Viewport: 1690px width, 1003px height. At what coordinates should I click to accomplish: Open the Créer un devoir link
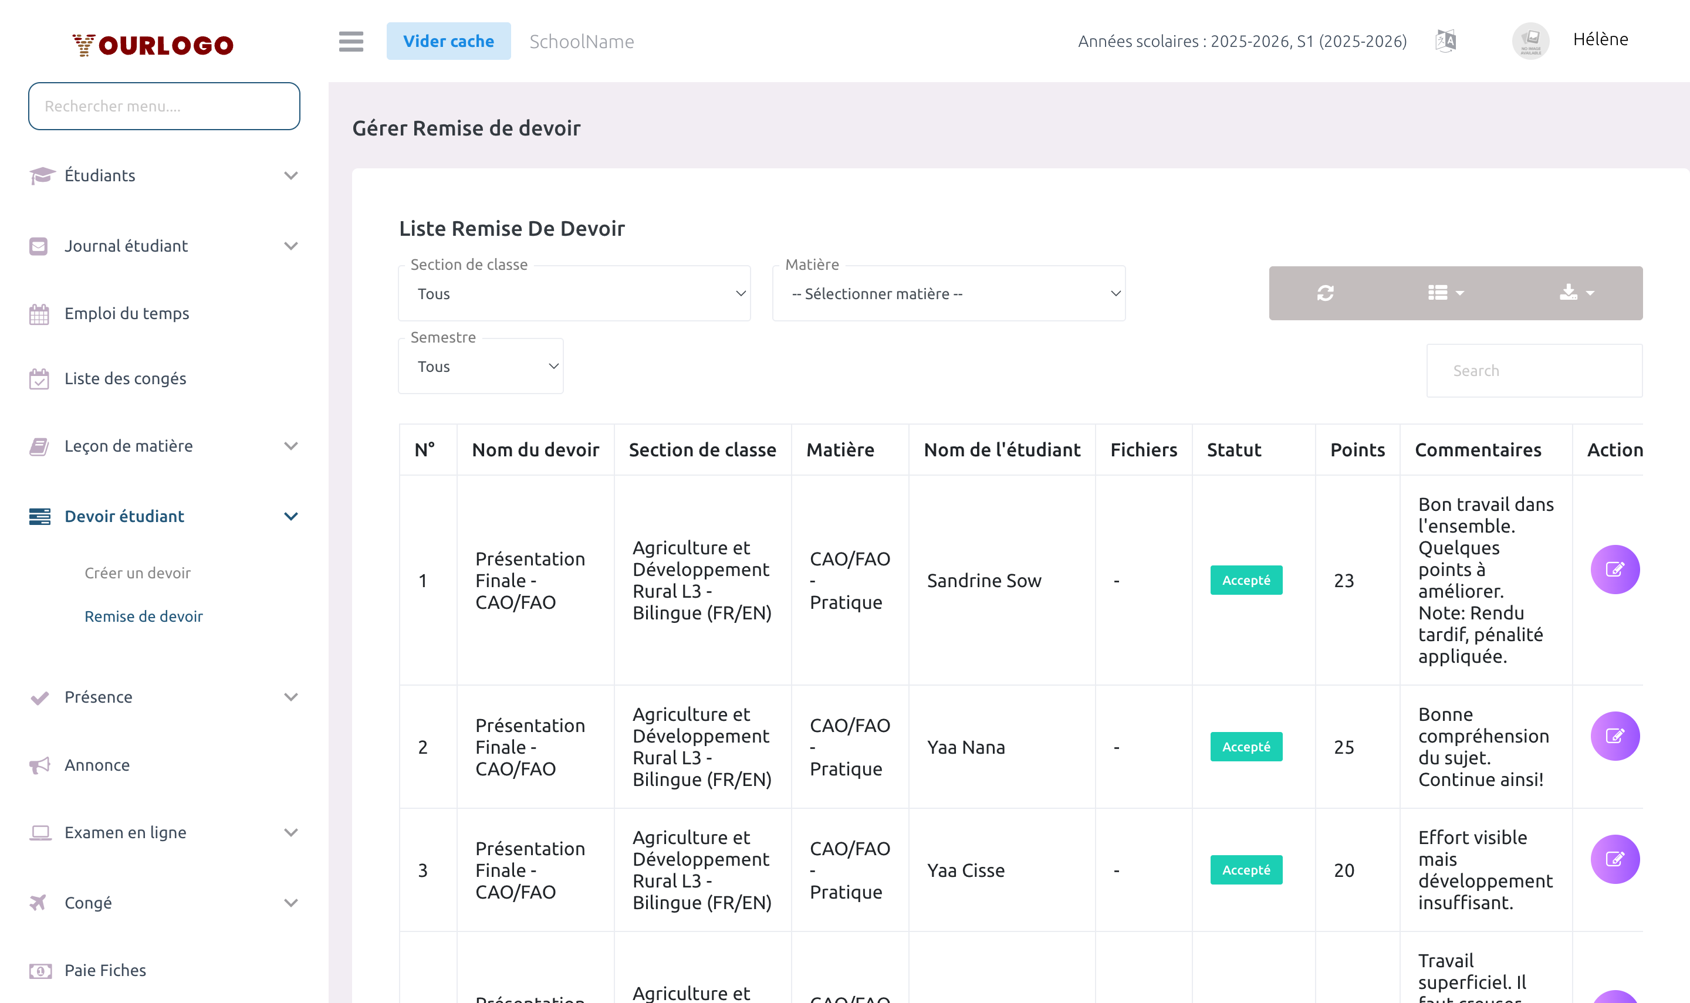[x=137, y=573]
